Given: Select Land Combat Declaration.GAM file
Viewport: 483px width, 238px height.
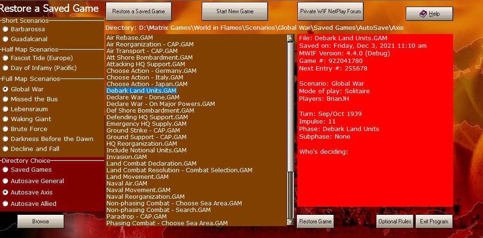Looking at the screenshot, I should click(151, 164).
